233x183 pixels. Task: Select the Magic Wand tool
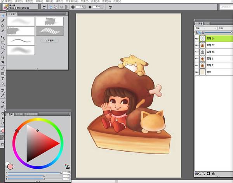(x=3, y=52)
